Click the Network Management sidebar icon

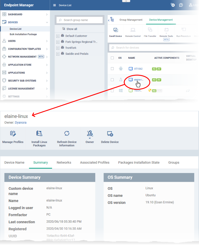coord(4,56)
